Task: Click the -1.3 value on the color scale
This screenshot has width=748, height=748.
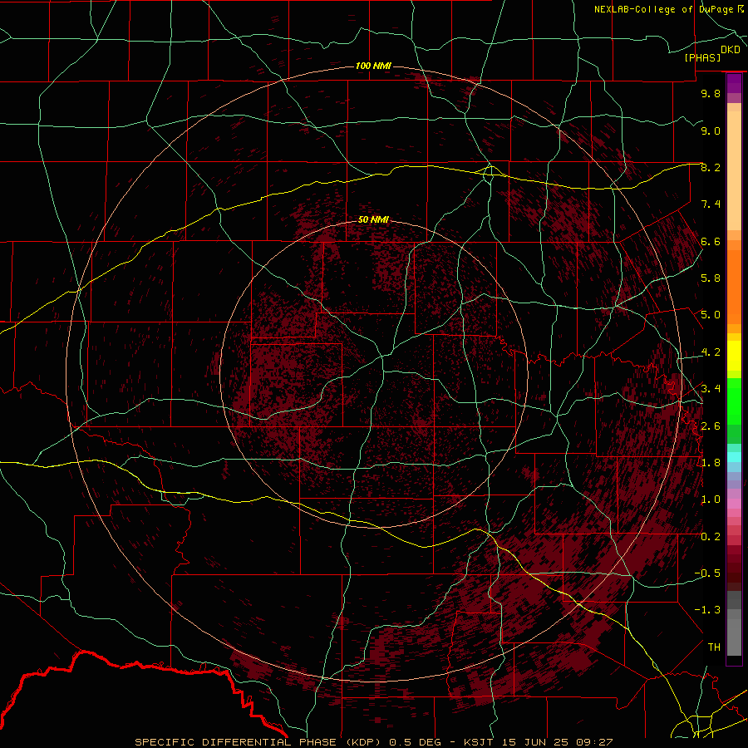Action: [x=707, y=610]
